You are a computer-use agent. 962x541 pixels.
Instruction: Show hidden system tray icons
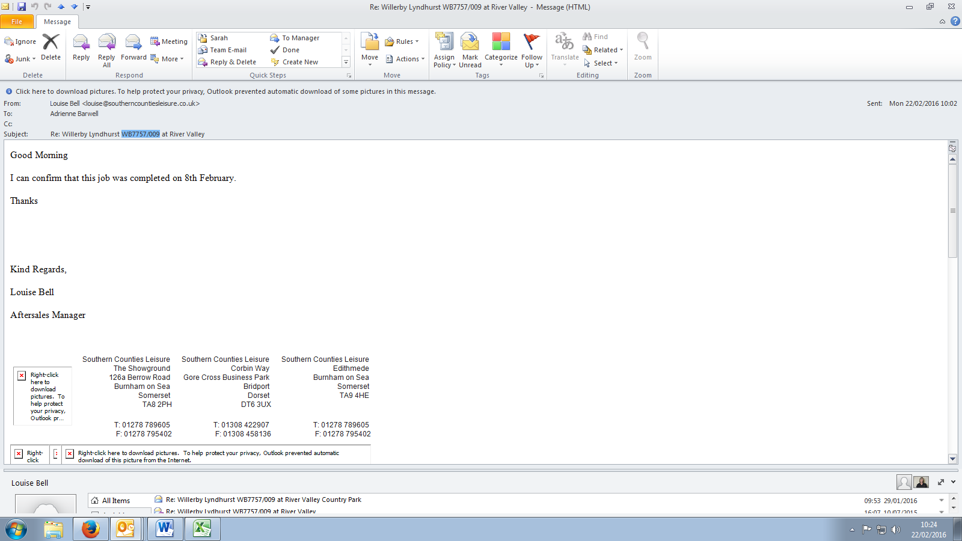click(x=852, y=530)
